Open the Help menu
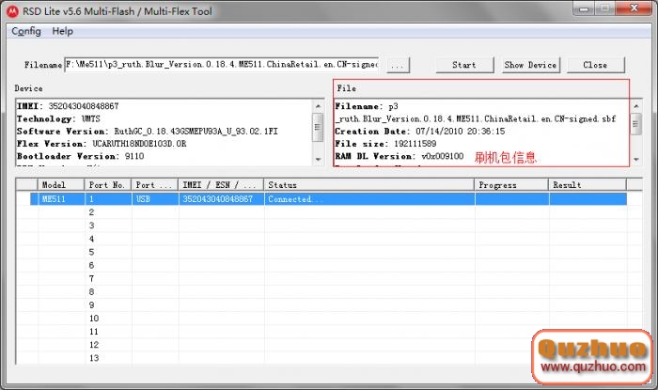The width and height of the screenshot is (658, 390). point(63,31)
